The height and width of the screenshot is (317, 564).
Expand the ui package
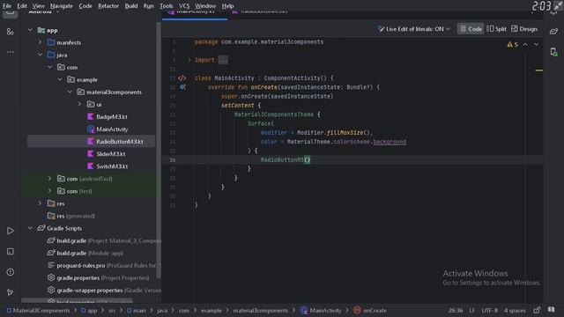[80, 104]
